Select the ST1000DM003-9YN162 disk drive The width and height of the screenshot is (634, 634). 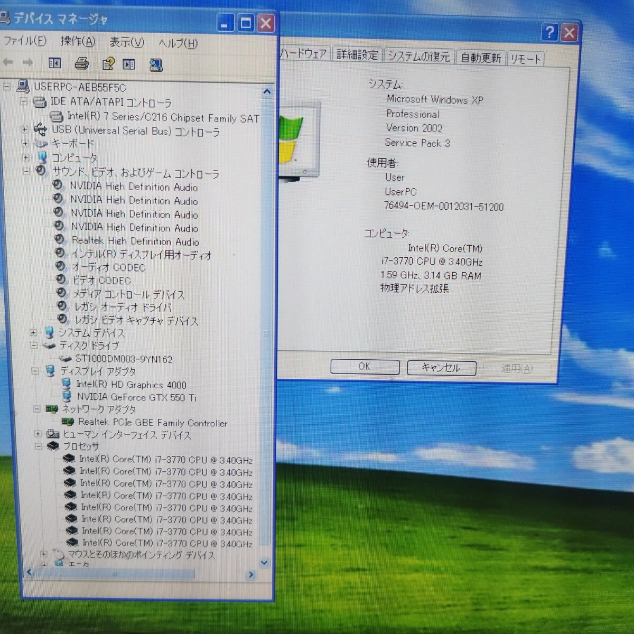[124, 359]
